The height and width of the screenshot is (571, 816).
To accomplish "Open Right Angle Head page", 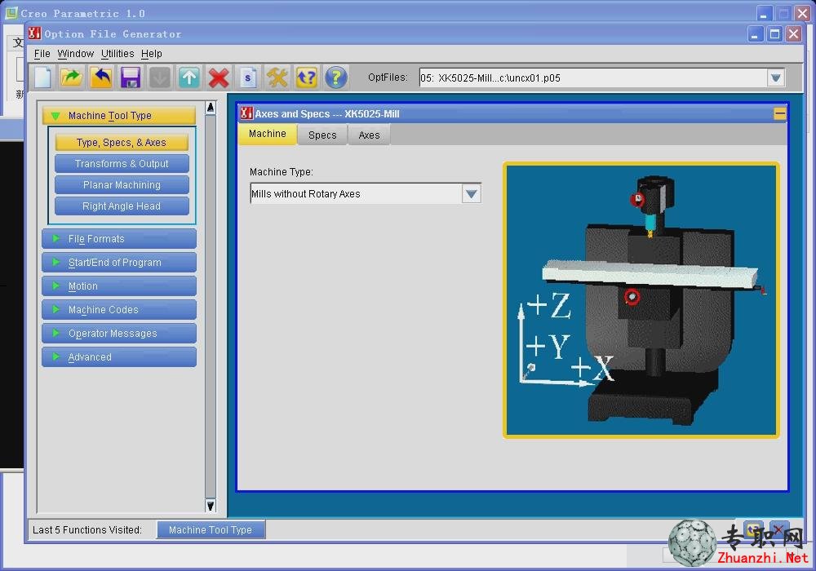I will tap(122, 206).
